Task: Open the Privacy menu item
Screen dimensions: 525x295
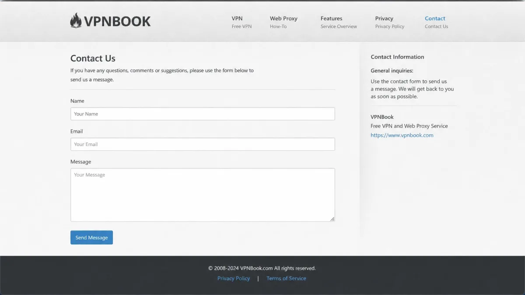Action: coord(389,22)
